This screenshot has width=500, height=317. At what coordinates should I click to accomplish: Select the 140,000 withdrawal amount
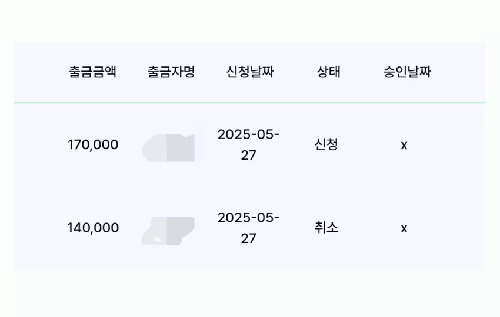(93, 228)
